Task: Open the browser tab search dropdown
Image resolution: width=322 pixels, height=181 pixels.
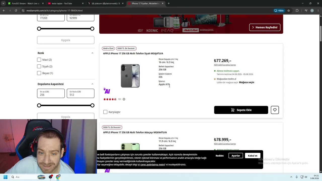Action: 4,4
